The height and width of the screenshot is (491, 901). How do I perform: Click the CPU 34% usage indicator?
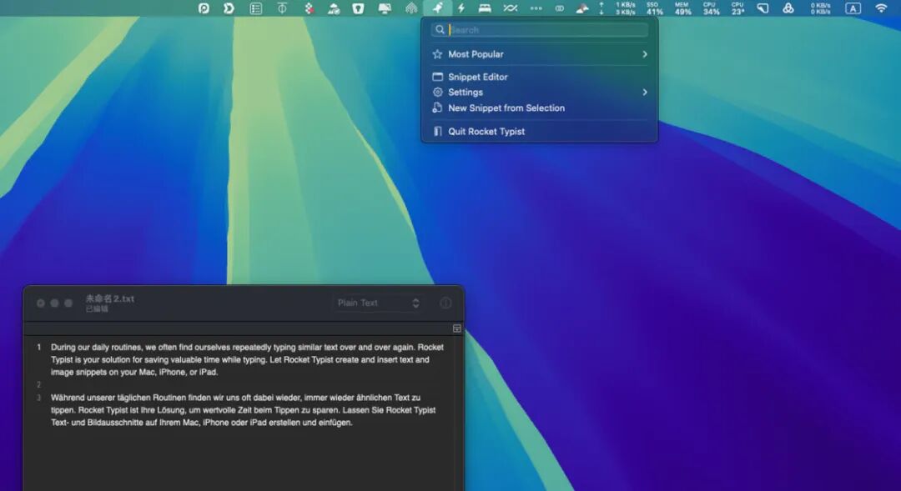(711, 8)
